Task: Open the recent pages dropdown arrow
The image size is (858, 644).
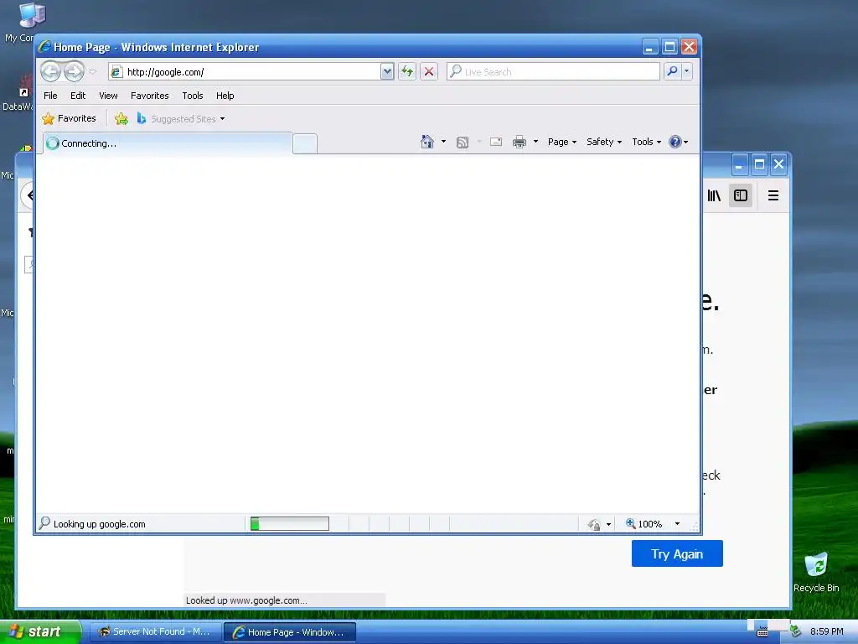Action: click(x=92, y=71)
